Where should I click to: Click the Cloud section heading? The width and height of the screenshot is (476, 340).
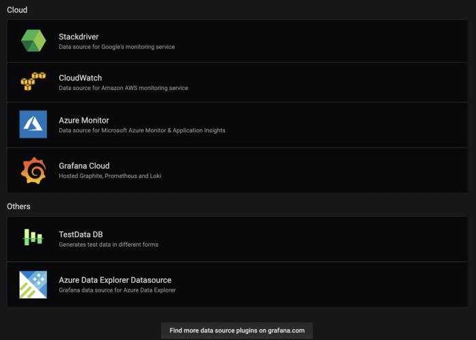pos(17,10)
